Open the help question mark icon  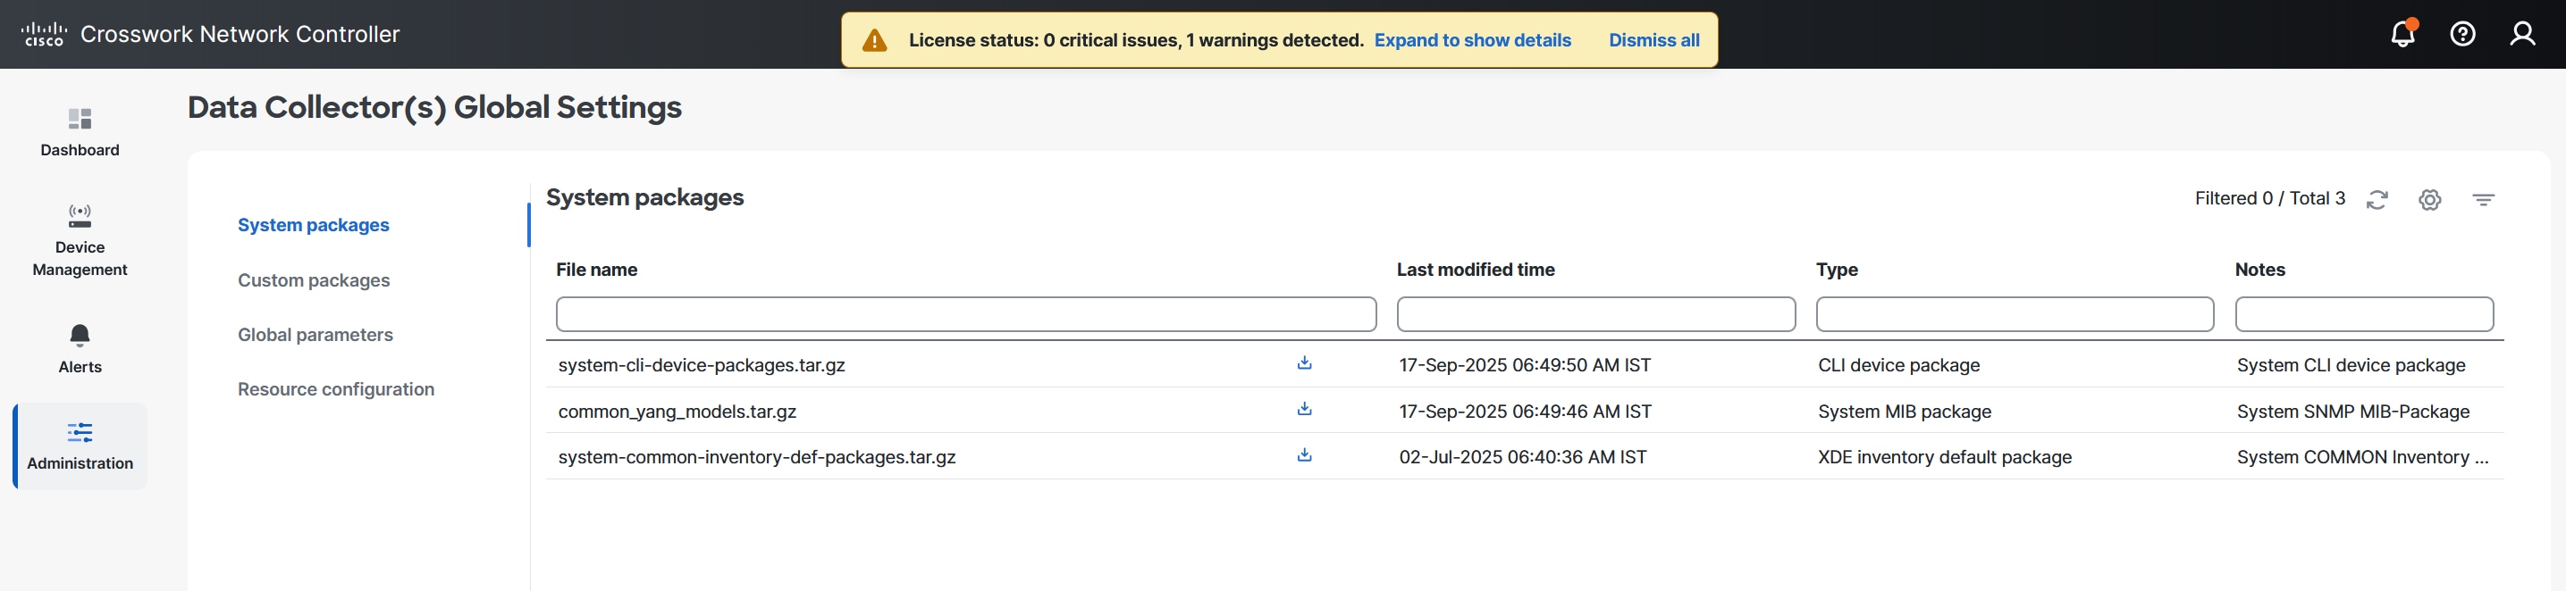[x=2461, y=35]
